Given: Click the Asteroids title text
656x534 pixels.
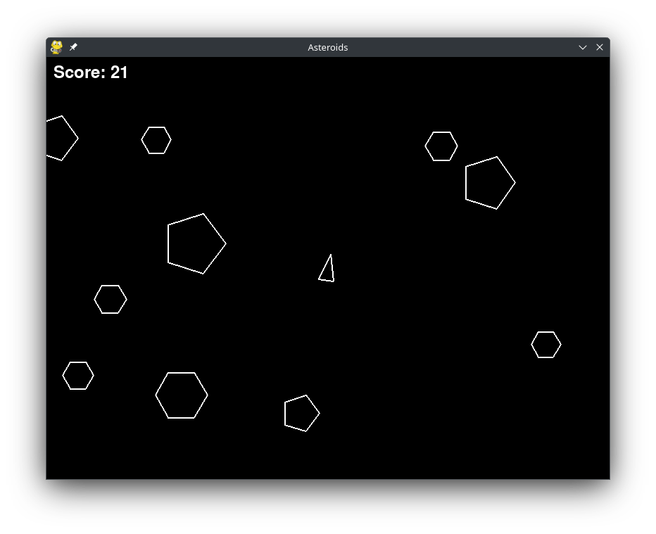Looking at the screenshot, I should point(328,47).
